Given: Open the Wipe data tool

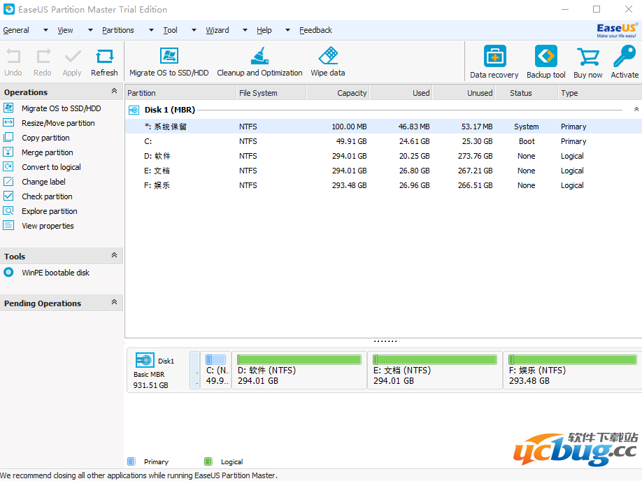Looking at the screenshot, I should [328, 62].
